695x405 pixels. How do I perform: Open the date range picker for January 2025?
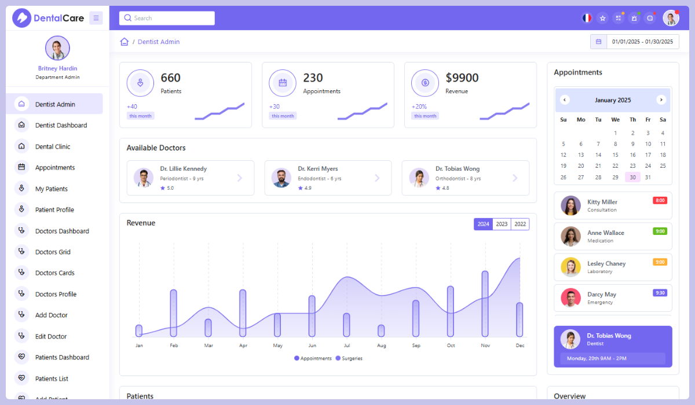coord(634,41)
